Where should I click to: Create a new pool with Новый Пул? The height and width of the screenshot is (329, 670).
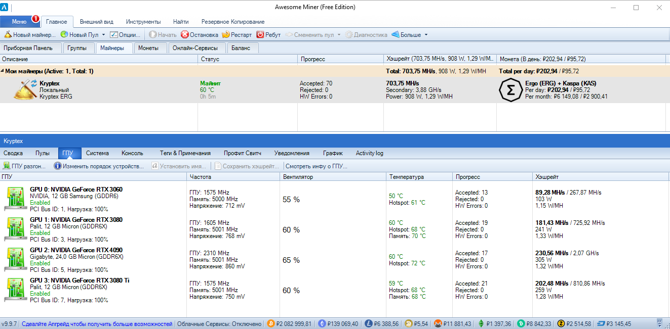click(80, 35)
